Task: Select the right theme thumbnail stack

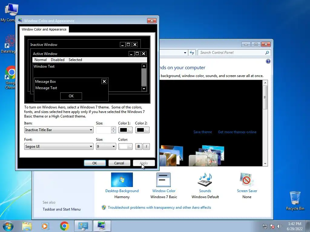Action: coord(207,156)
